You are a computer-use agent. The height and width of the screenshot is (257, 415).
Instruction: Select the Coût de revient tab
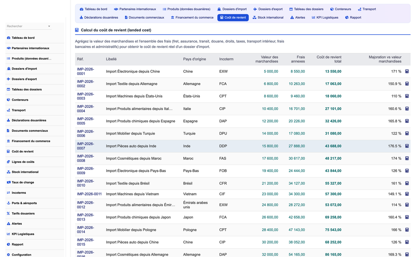click(x=233, y=18)
